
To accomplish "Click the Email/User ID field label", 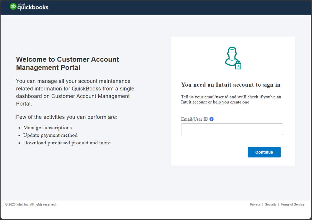I will point(195,119).
